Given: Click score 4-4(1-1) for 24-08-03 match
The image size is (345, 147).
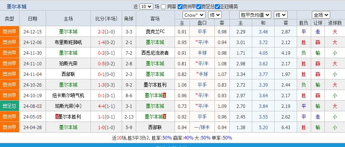Looking at the screenshot, I should (107, 106).
